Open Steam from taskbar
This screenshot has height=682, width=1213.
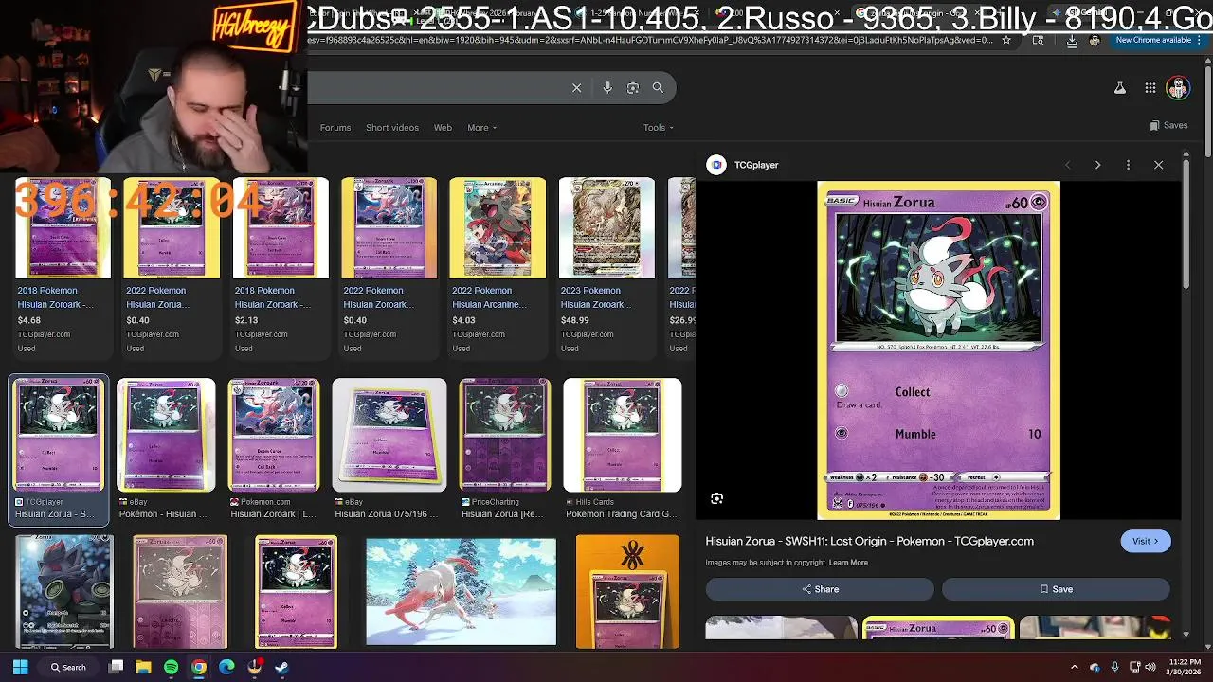click(281, 667)
